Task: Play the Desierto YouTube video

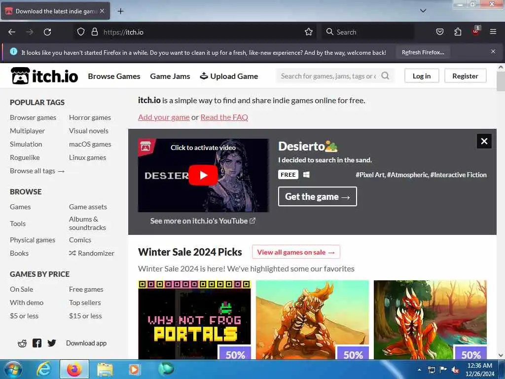Action: point(203,175)
